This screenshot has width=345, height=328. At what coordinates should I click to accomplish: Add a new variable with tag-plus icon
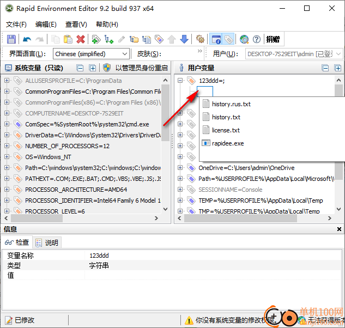(96, 39)
